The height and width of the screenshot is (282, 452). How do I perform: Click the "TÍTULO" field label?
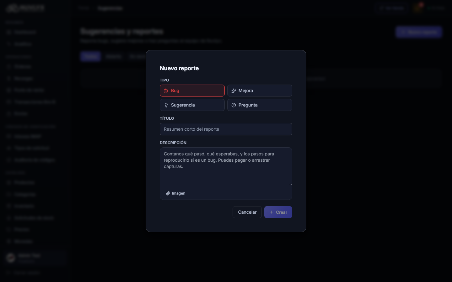(167, 118)
